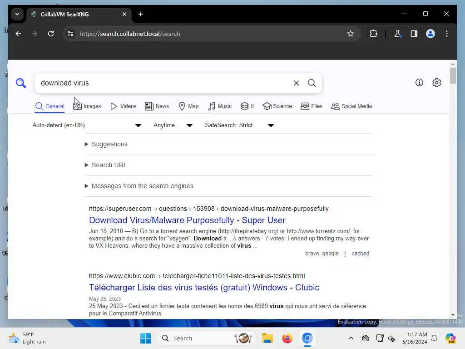Open Télécharger Liste des virus testés result
This screenshot has width=465, height=349.
pos(204,287)
